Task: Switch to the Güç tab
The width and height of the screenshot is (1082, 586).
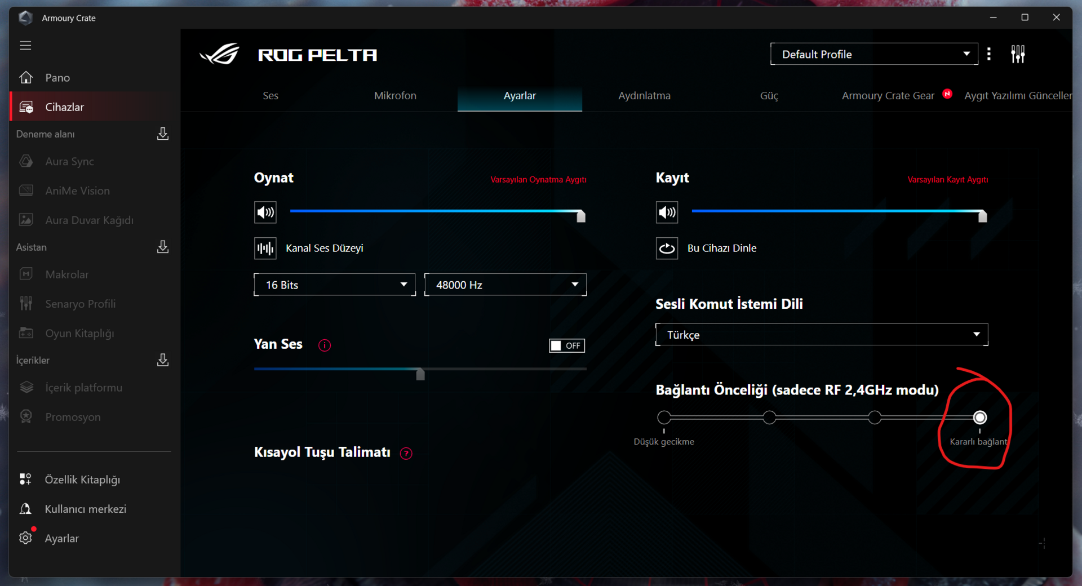Action: coord(769,96)
